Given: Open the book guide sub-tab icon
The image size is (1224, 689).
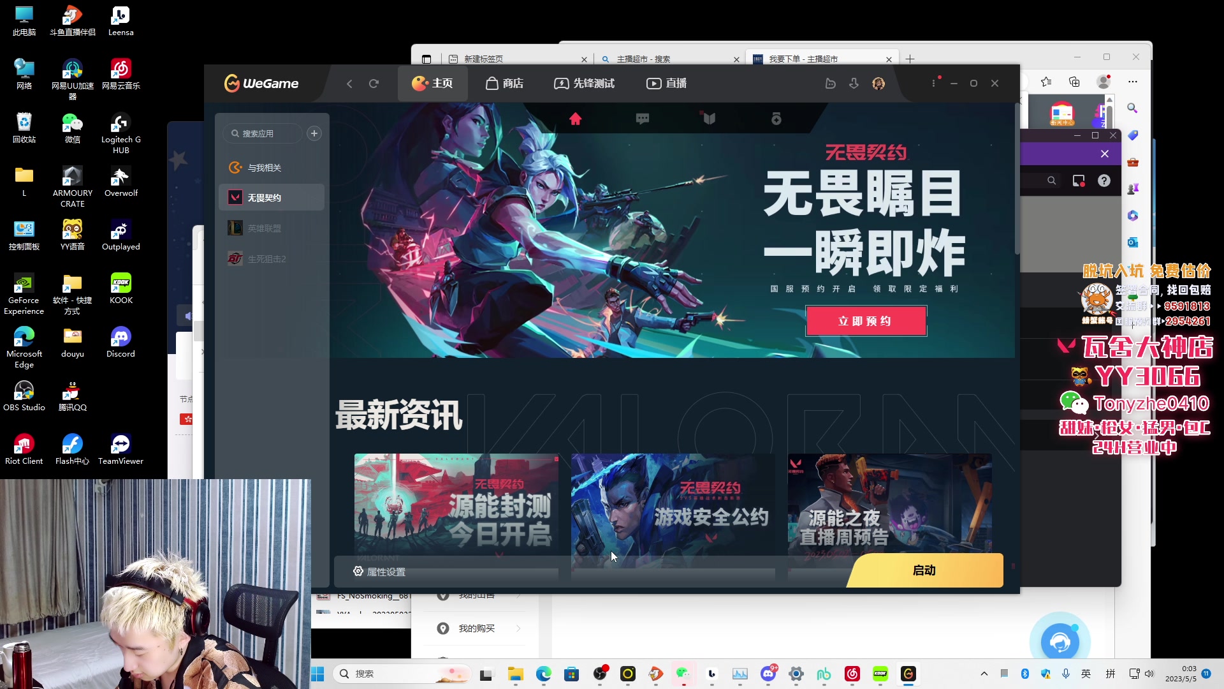Looking at the screenshot, I should [710, 119].
